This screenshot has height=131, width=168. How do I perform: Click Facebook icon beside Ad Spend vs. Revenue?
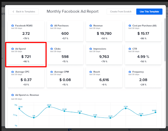coord(12,95)
